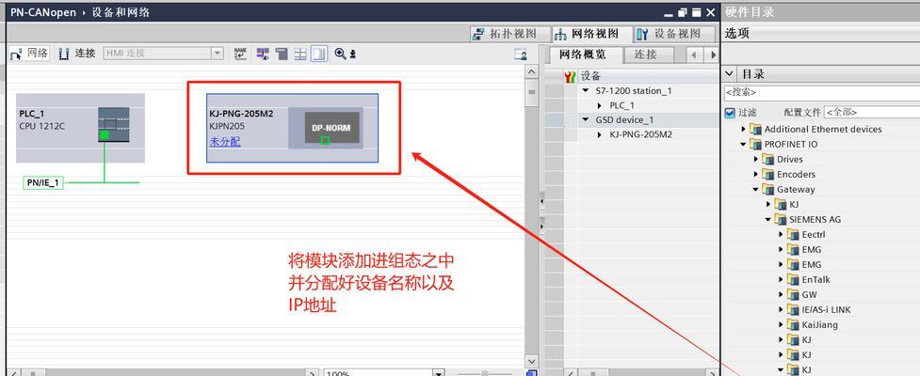The height and width of the screenshot is (376, 920).
Task: Click tab scroll-left arrow in overview panel
Action: coord(694,55)
